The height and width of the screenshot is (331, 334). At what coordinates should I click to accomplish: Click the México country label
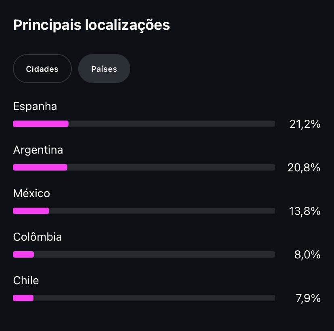31,193
